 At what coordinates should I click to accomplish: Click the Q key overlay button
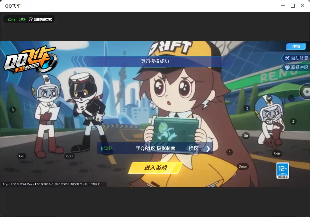pos(247,108)
